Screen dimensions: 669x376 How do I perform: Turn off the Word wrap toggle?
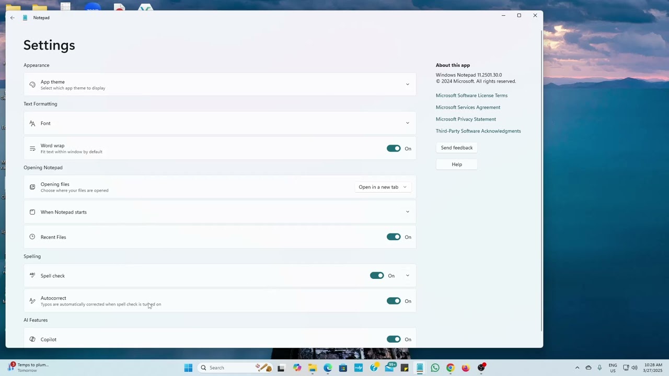coord(394,148)
